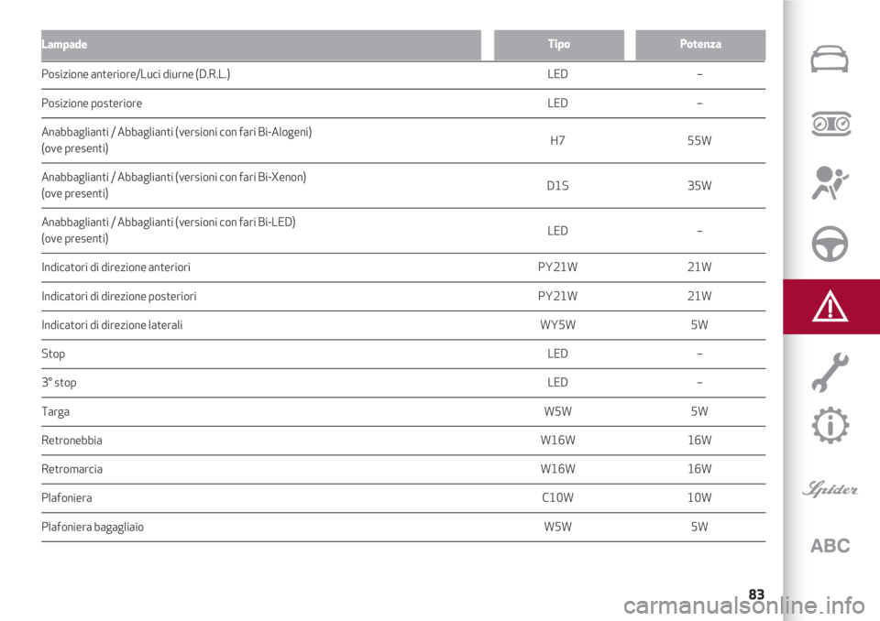Image resolution: width=880 pixels, height=621 pixels.
Task: Select the Retromarcia row label
Action: coord(71,469)
